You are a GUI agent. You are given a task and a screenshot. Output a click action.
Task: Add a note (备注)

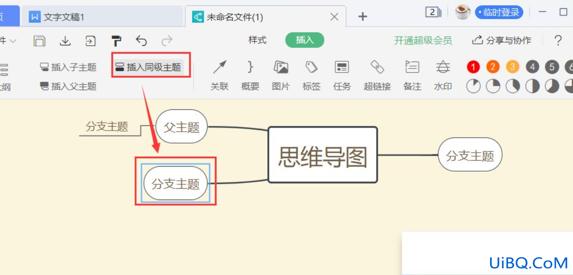coord(412,75)
